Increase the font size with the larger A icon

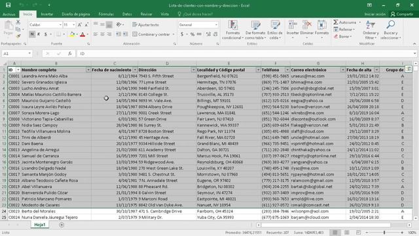80,25
